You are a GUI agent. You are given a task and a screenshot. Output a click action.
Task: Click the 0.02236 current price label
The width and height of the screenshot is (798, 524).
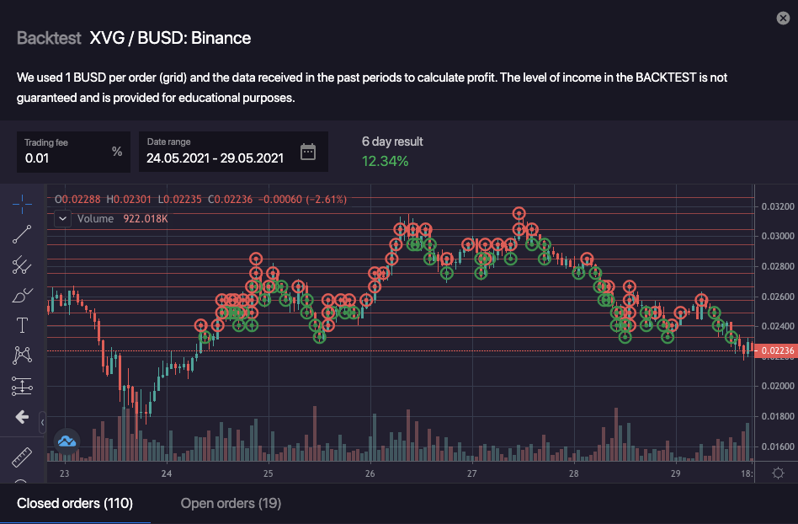[777, 351]
